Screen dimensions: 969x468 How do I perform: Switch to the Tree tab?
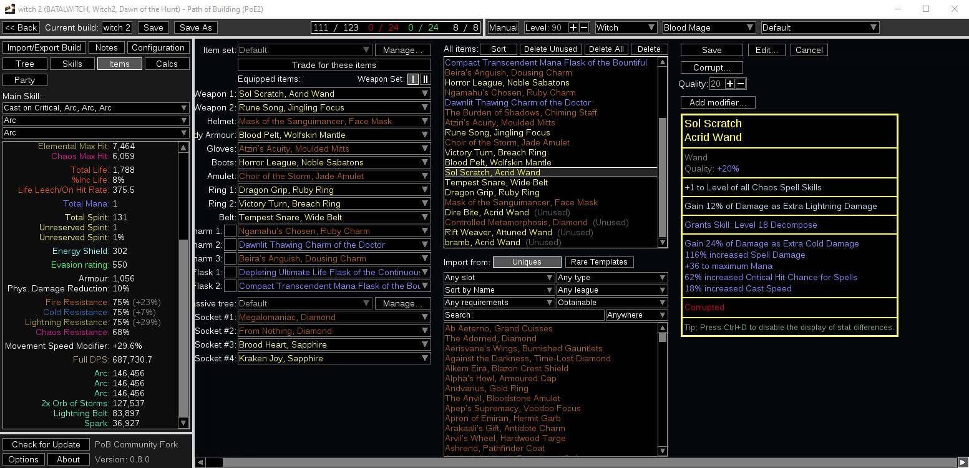pos(25,64)
